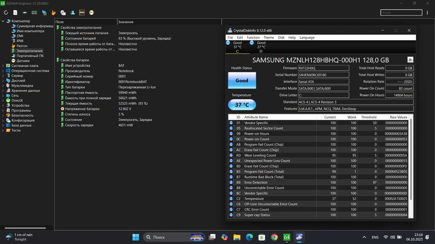Screen dimensions: 435x244
Task: Click the person icon in AIDA64 toolbar
Action: click(72, 13)
